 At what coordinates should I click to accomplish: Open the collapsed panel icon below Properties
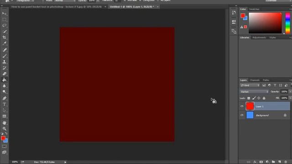tap(234, 31)
